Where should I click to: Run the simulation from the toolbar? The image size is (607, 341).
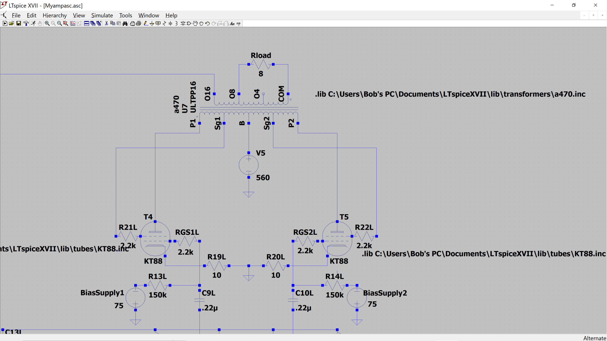click(5, 23)
